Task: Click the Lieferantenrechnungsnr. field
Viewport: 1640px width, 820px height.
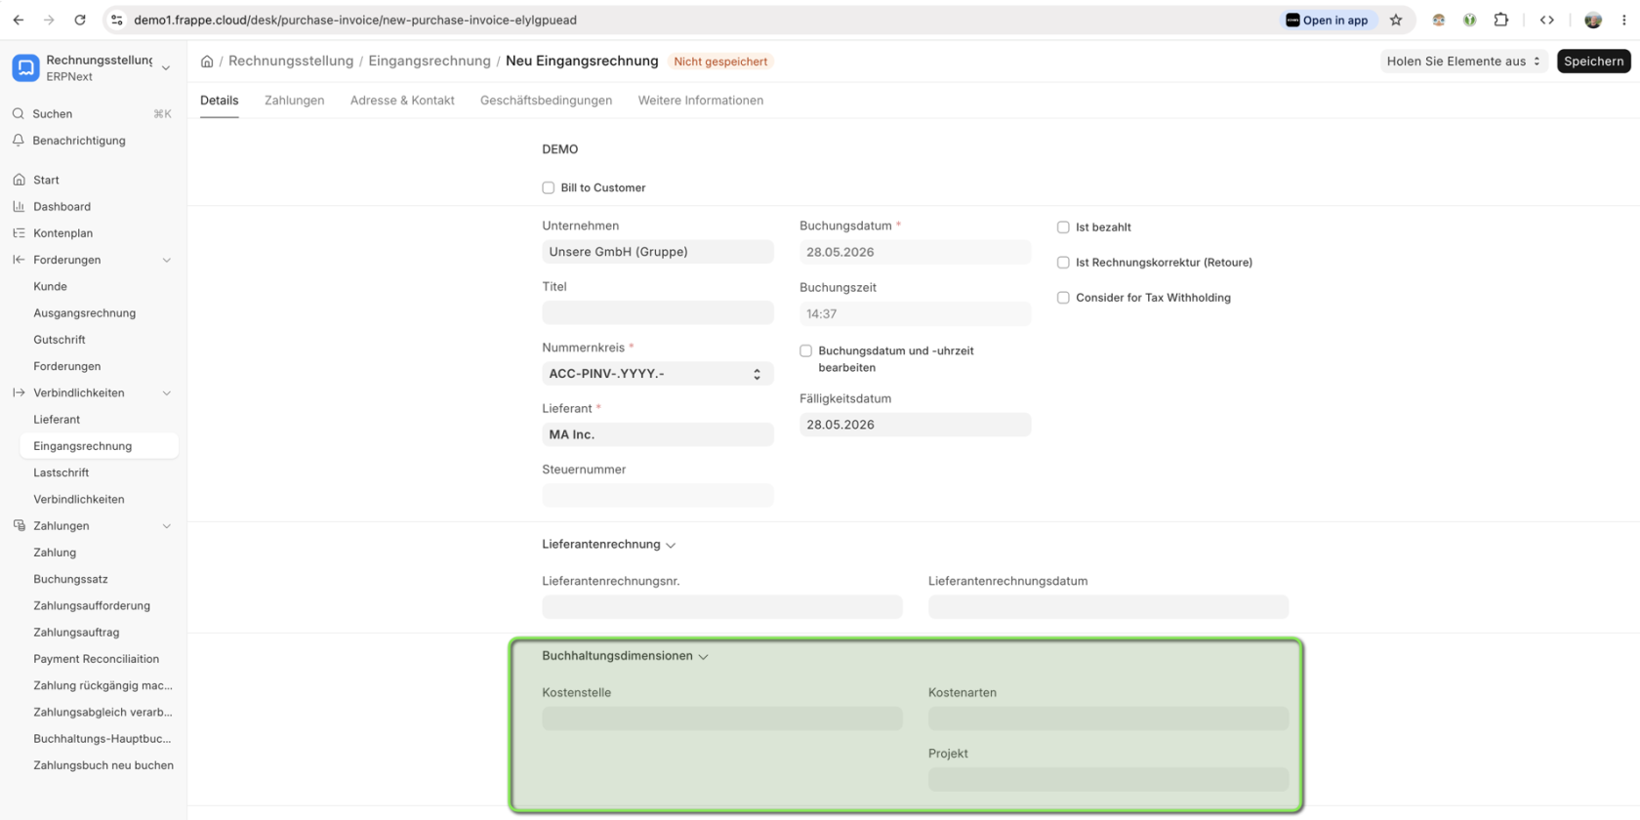Action: 722,606
